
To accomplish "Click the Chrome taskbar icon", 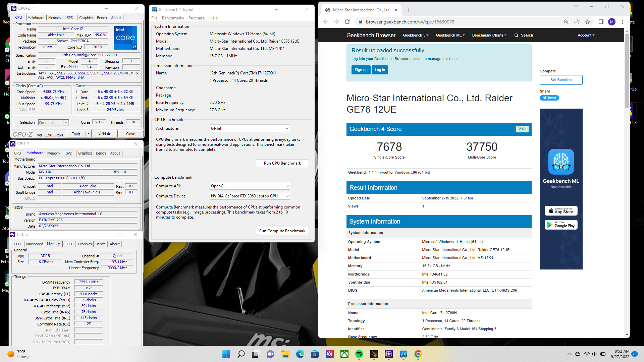I will pyautogui.click(x=418, y=354).
